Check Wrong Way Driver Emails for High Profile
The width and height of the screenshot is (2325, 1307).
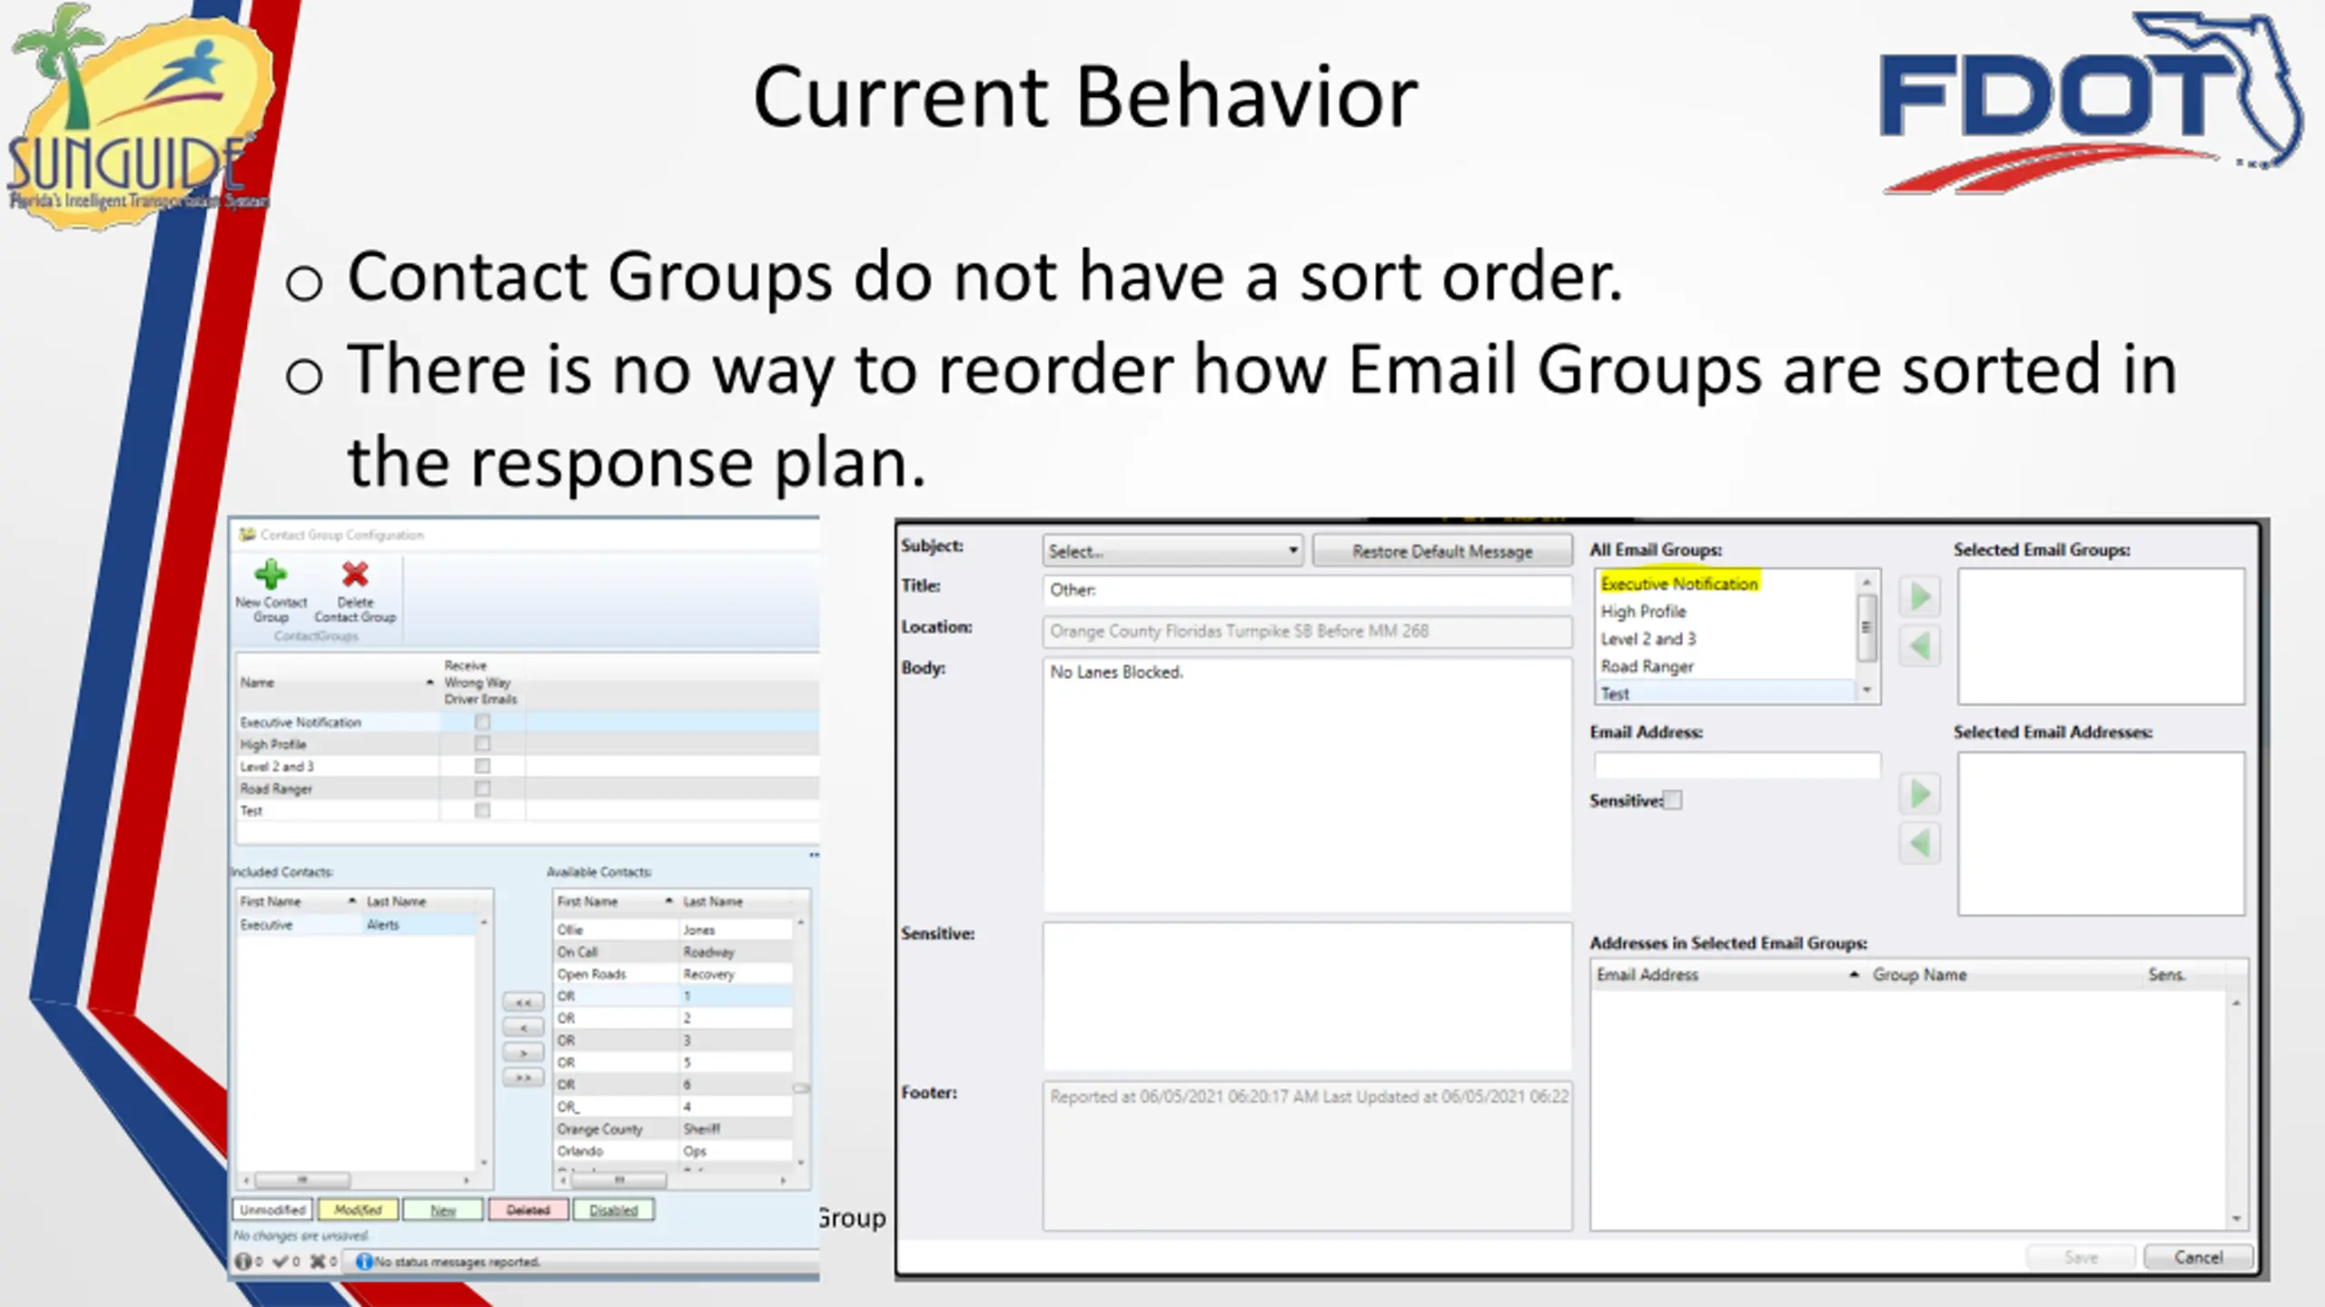coord(482,744)
